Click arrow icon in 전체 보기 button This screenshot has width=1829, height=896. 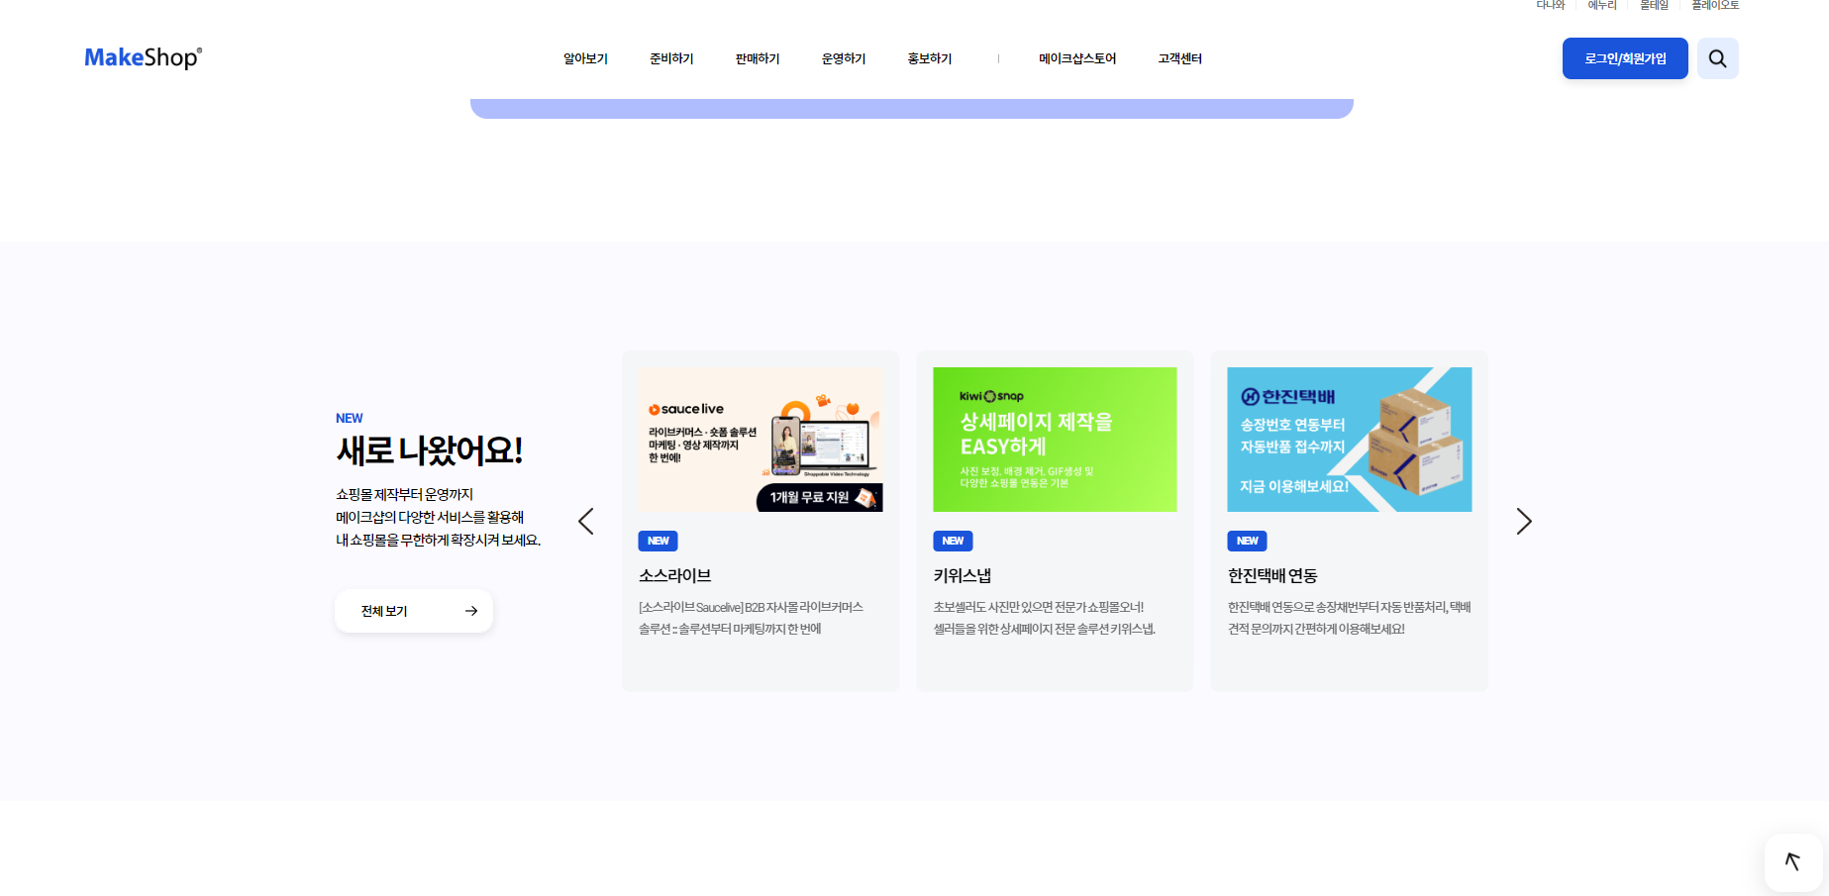point(471,611)
